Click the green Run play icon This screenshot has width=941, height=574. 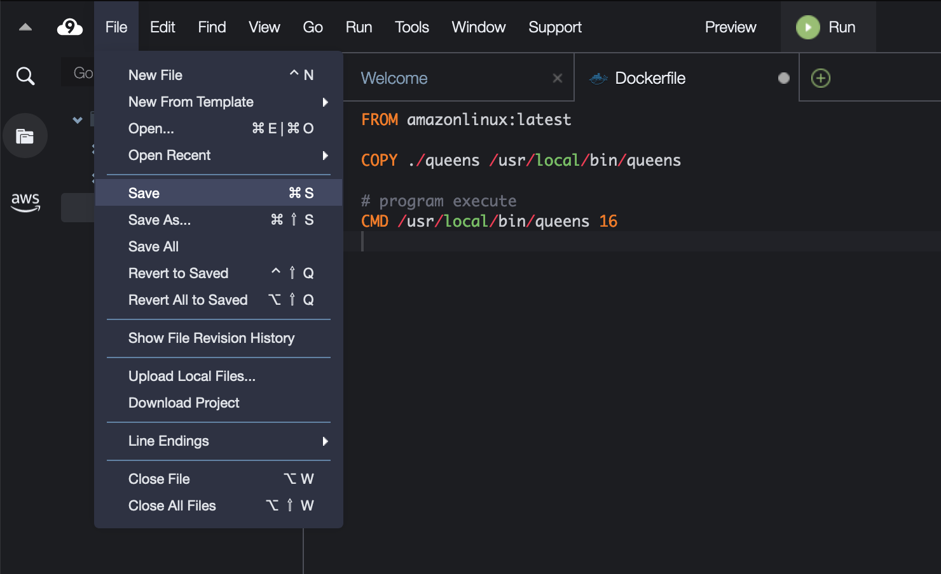coord(807,27)
